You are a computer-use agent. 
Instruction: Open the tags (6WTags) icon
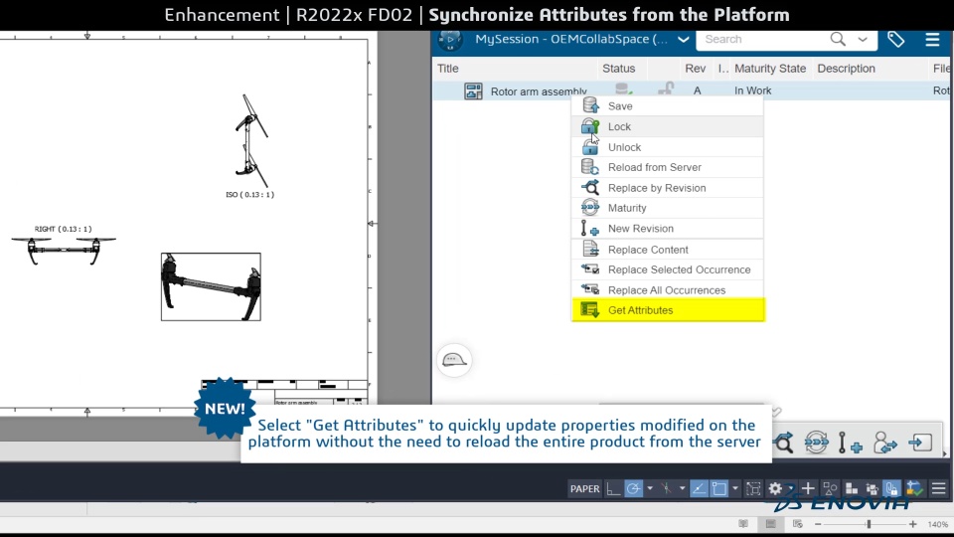tap(895, 40)
